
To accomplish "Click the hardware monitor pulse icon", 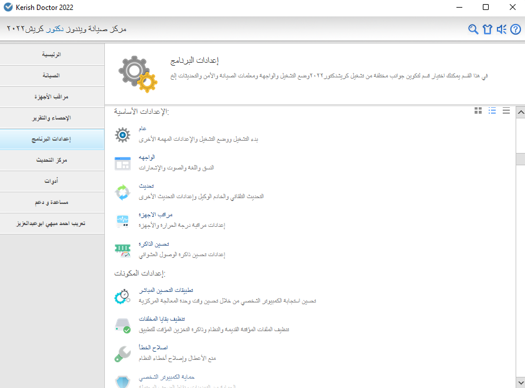I will pos(122,221).
